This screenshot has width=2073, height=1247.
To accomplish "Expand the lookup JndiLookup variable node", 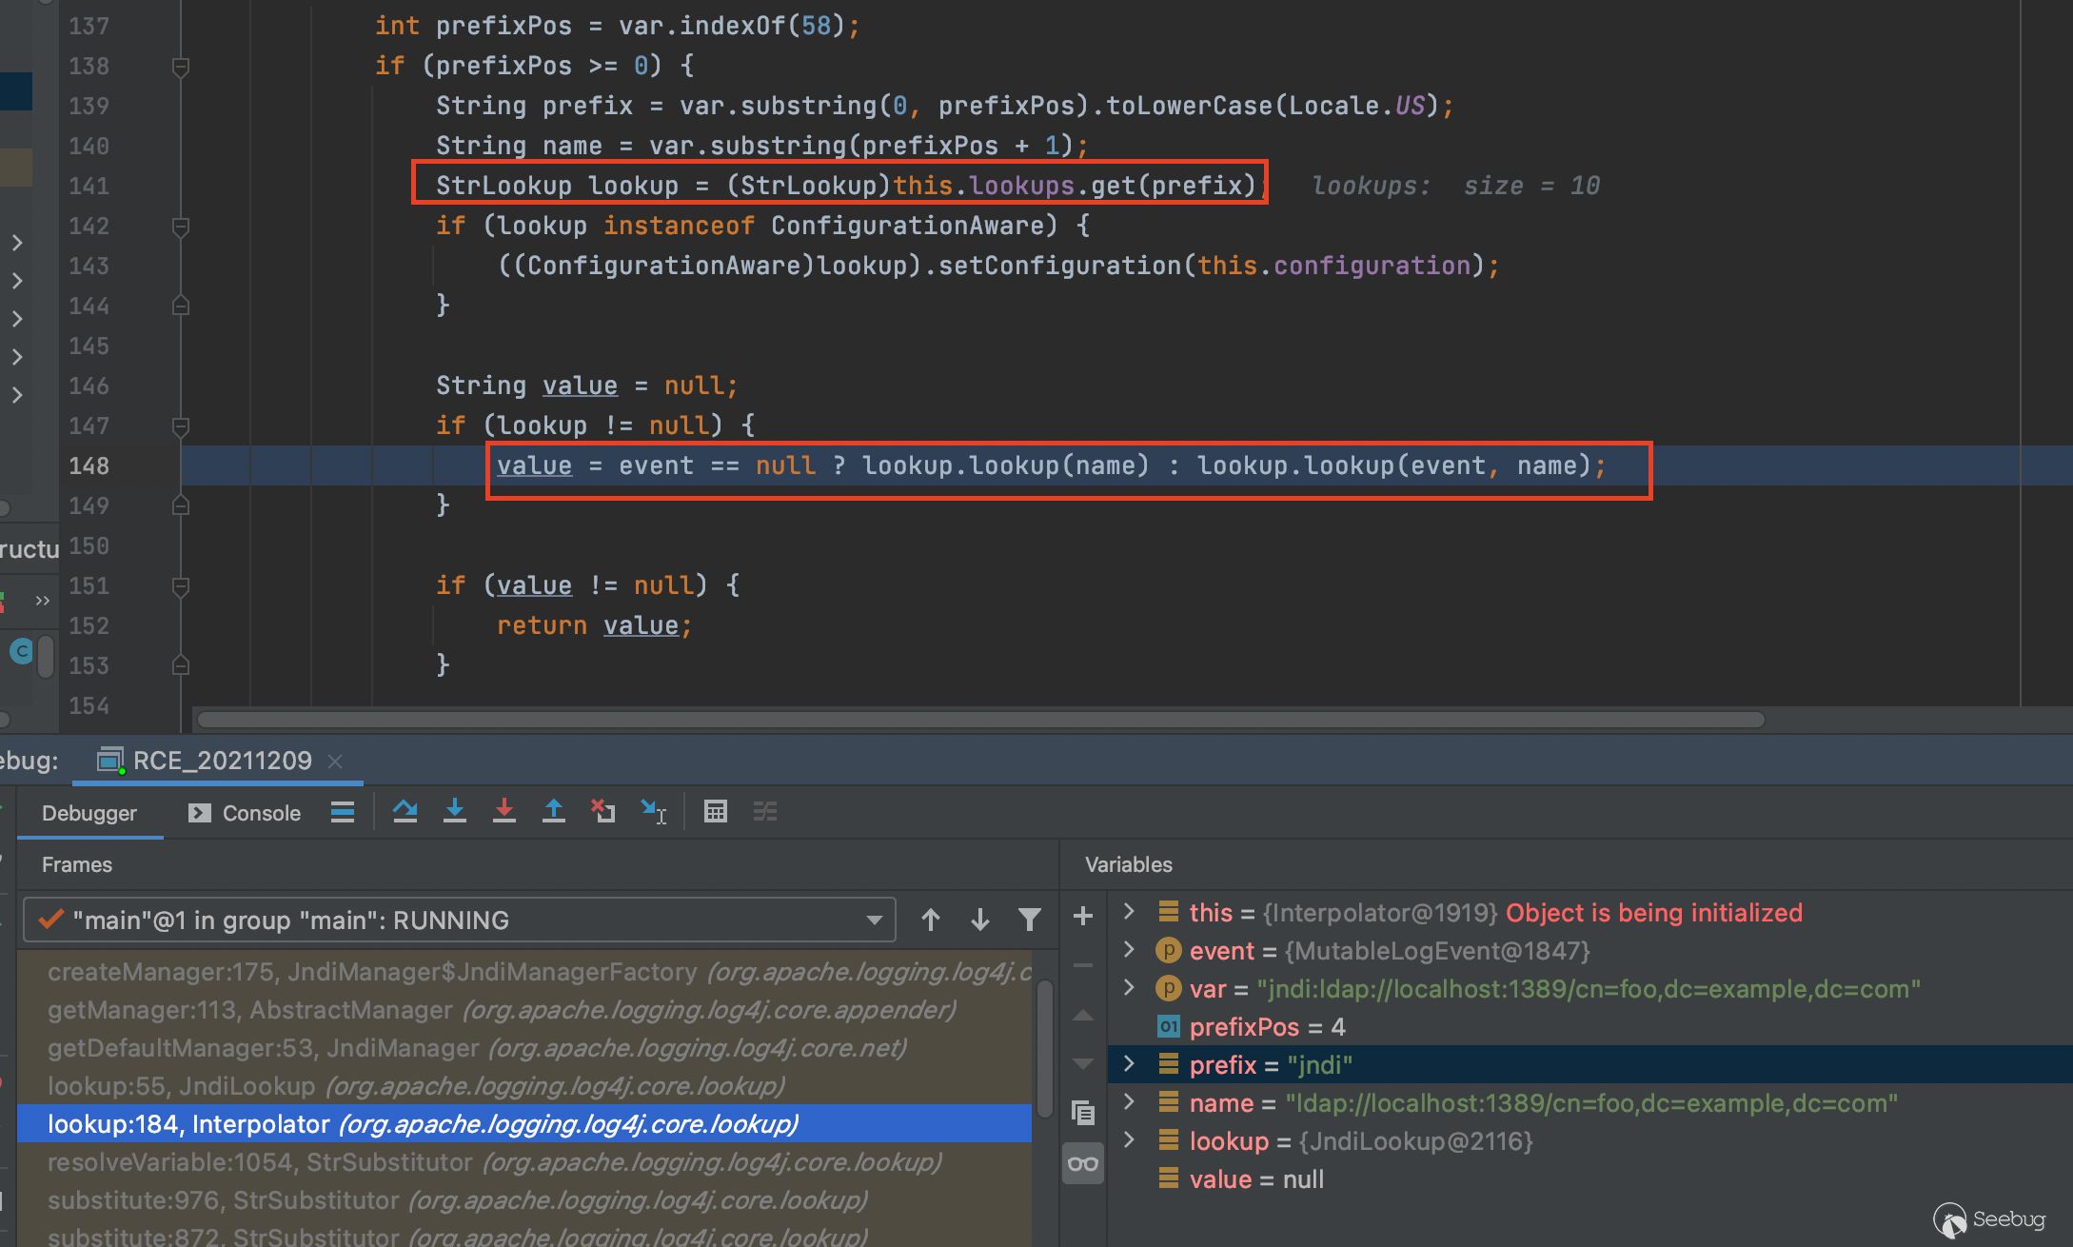I will (1129, 1140).
